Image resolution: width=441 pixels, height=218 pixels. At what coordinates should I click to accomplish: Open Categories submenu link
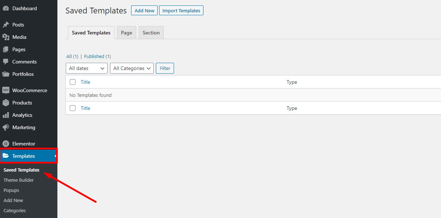point(15,210)
